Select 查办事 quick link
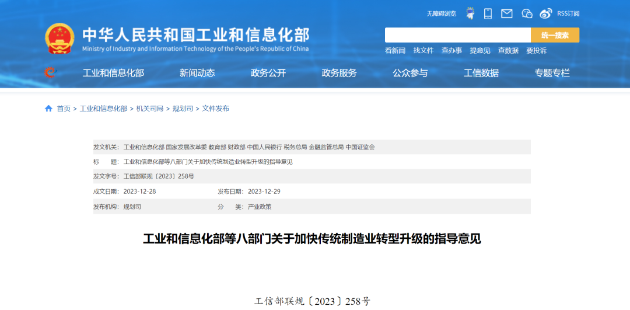 (x=452, y=51)
